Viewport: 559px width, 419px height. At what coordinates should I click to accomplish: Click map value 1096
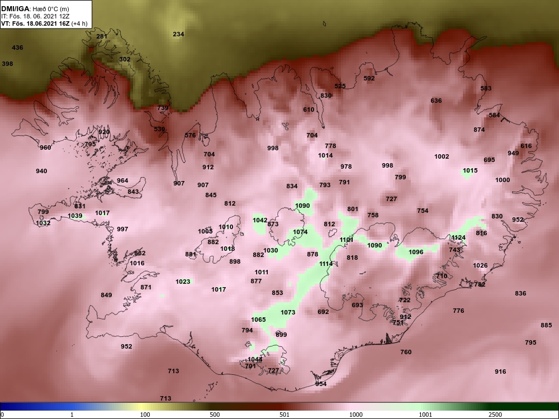point(416,252)
